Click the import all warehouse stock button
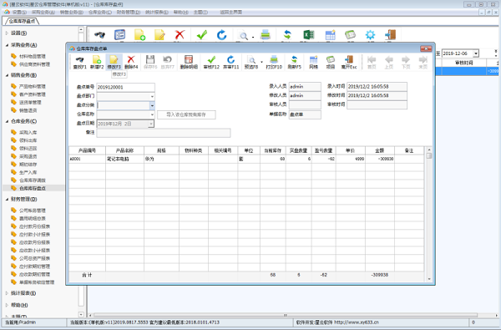Image resolution: width=501 pixels, height=330 pixels. pyautogui.click(x=186, y=114)
